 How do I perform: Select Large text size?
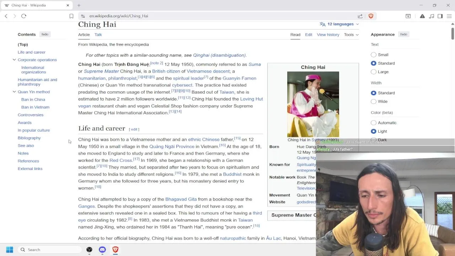(374, 72)
